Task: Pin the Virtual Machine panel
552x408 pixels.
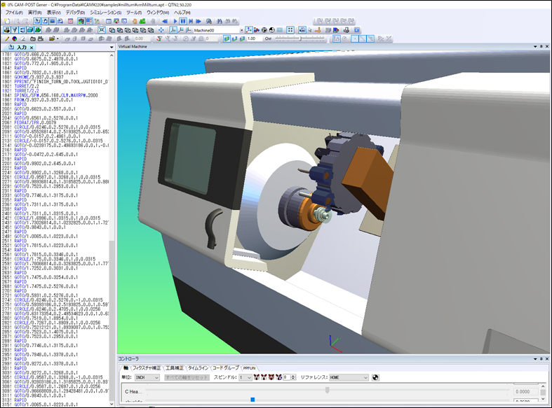Action: click(x=541, y=46)
